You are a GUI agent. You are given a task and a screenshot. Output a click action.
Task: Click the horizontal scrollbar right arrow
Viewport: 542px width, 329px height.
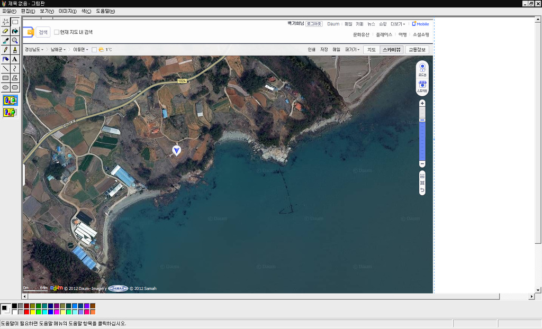[x=531, y=297]
